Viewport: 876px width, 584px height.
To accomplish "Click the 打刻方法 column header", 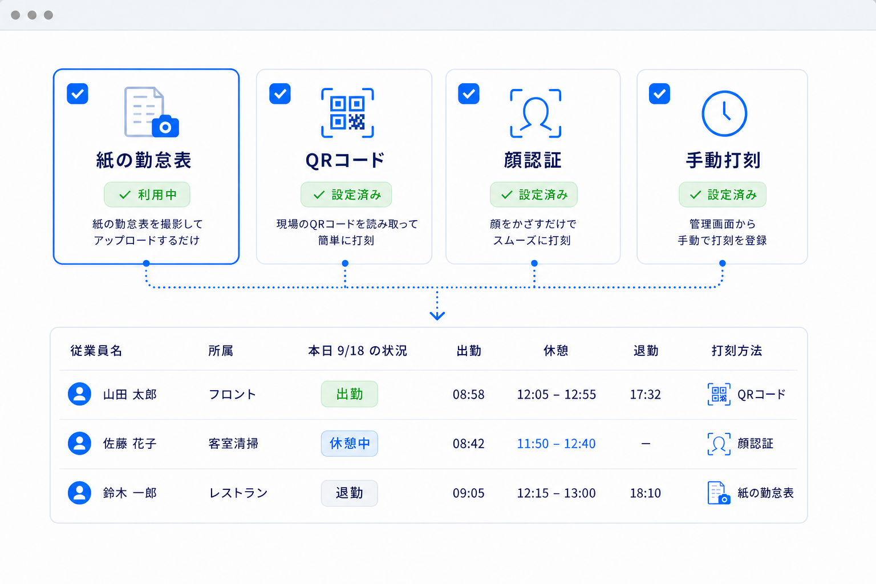I will coord(737,351).
